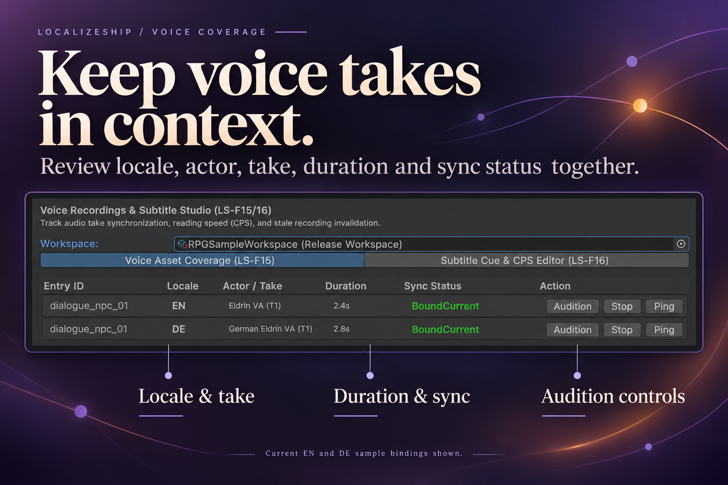Click the German Eldrin VA (T1) cell

pyautogui.click(x=271, y=329)
